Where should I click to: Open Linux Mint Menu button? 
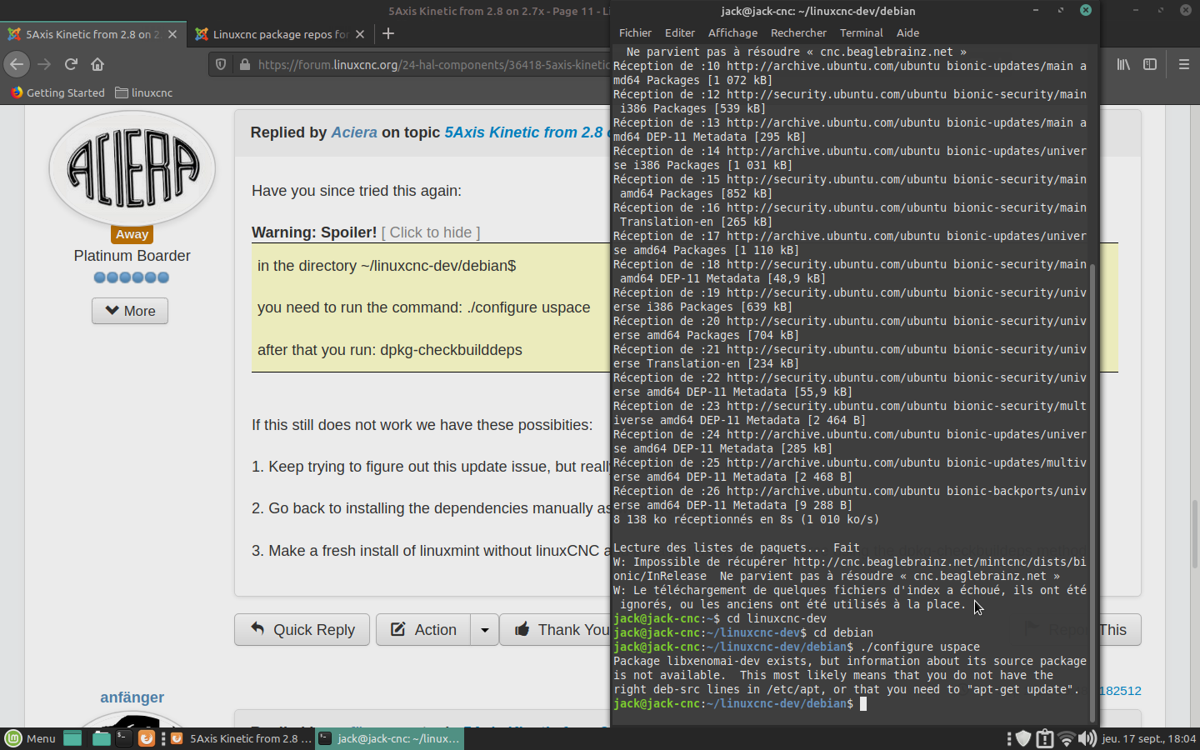30,738
